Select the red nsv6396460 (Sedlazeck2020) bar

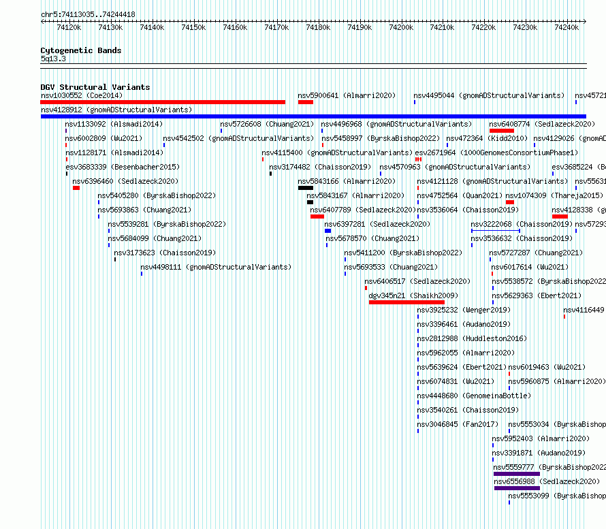coord(76,188)
